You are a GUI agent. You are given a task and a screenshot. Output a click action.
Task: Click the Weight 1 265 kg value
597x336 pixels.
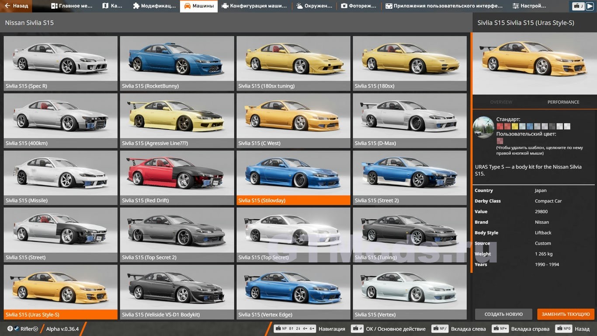click(x=544, y=254)
